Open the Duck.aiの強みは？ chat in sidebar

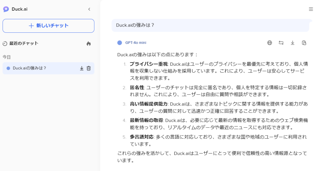(x=48, y=68)
